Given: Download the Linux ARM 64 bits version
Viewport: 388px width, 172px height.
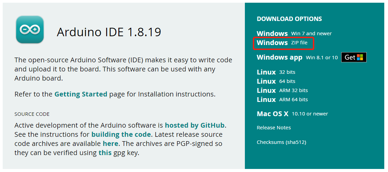Looking at the screenshot, I should point(282,100).
